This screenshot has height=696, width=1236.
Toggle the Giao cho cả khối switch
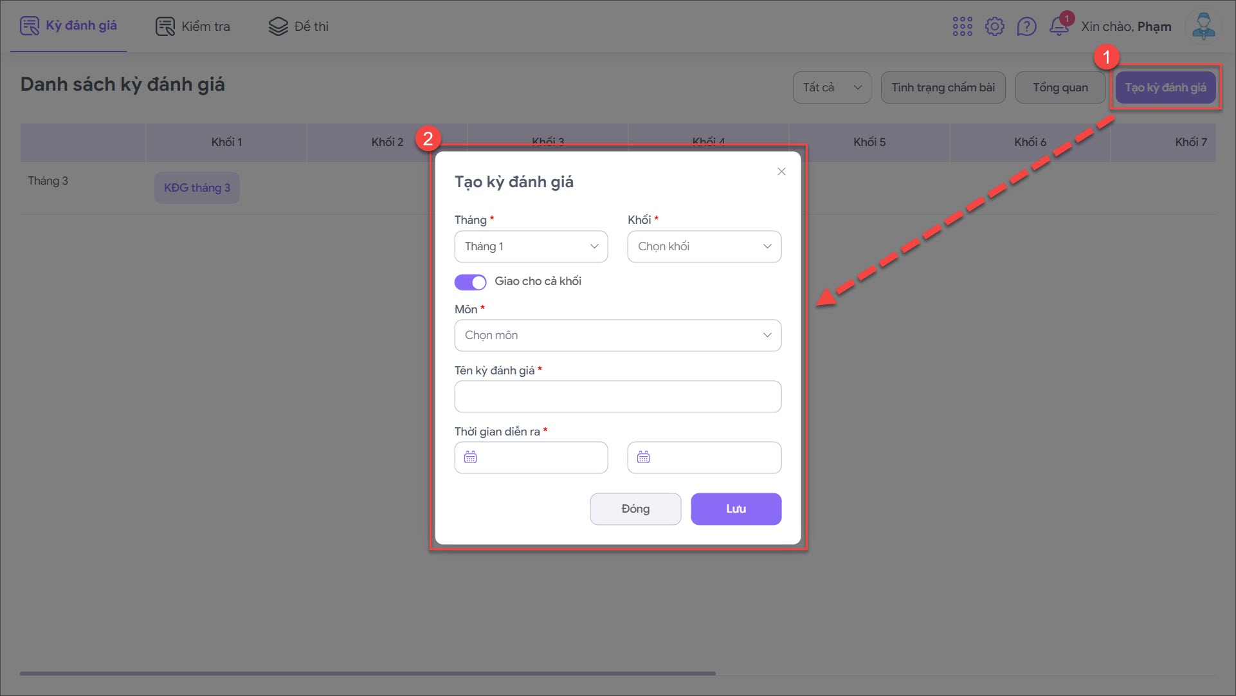coord(470,282)
